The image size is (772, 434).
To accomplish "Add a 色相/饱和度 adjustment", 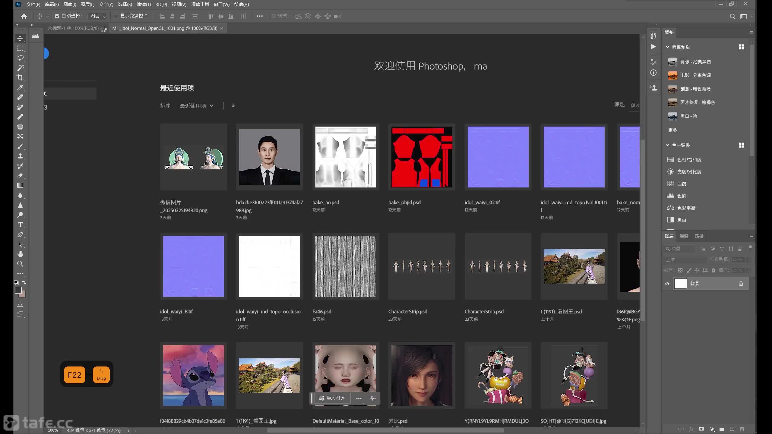I will [684, 159].
